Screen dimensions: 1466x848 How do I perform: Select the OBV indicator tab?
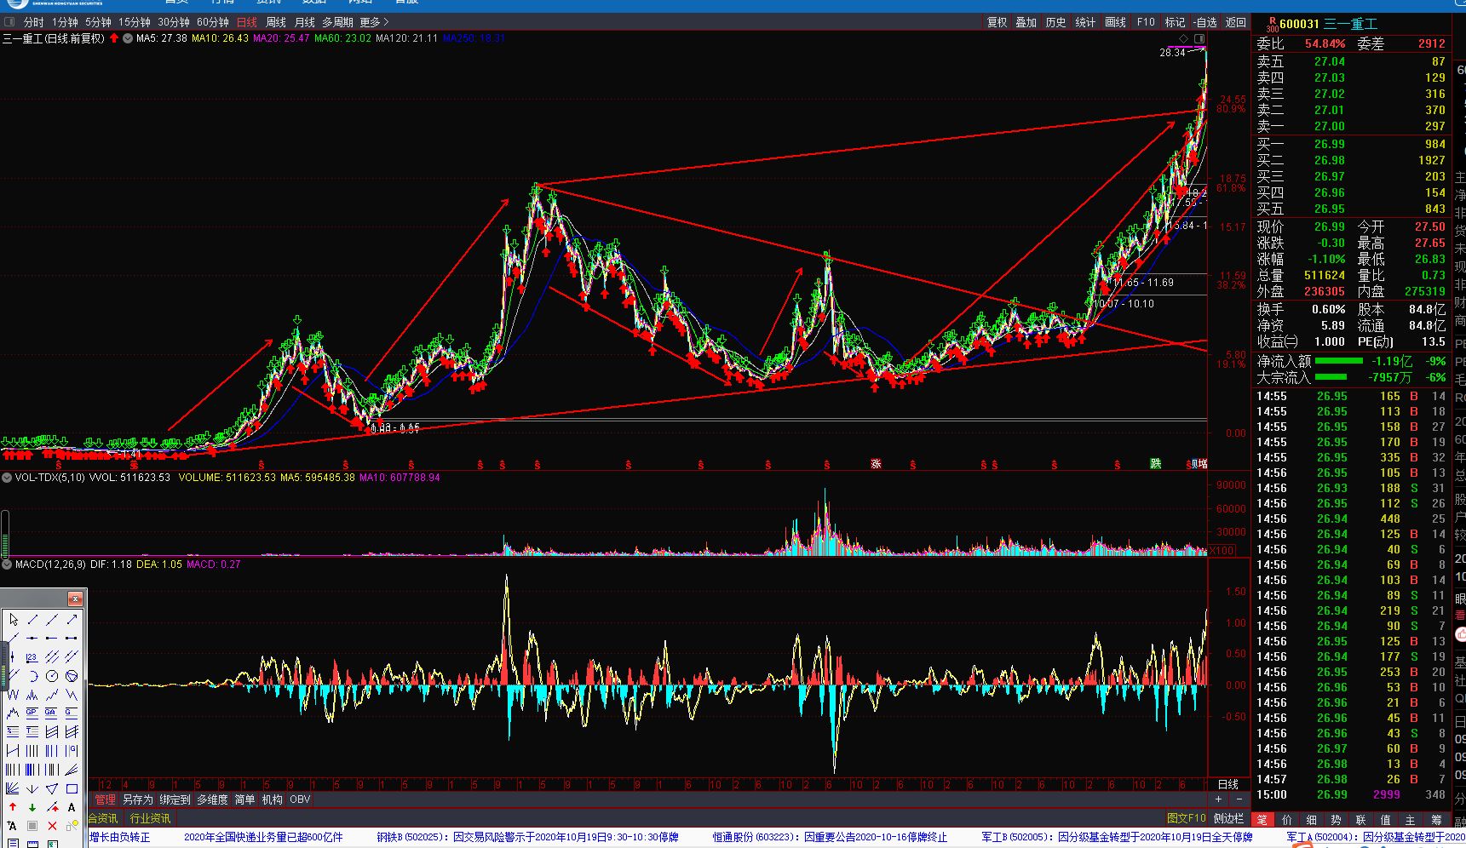pyautogui.click(x=300, y=799)
